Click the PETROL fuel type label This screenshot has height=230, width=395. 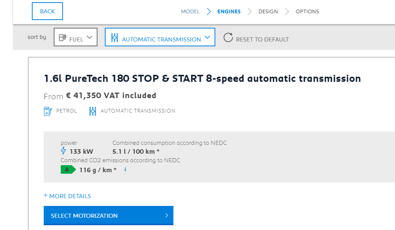66,111
